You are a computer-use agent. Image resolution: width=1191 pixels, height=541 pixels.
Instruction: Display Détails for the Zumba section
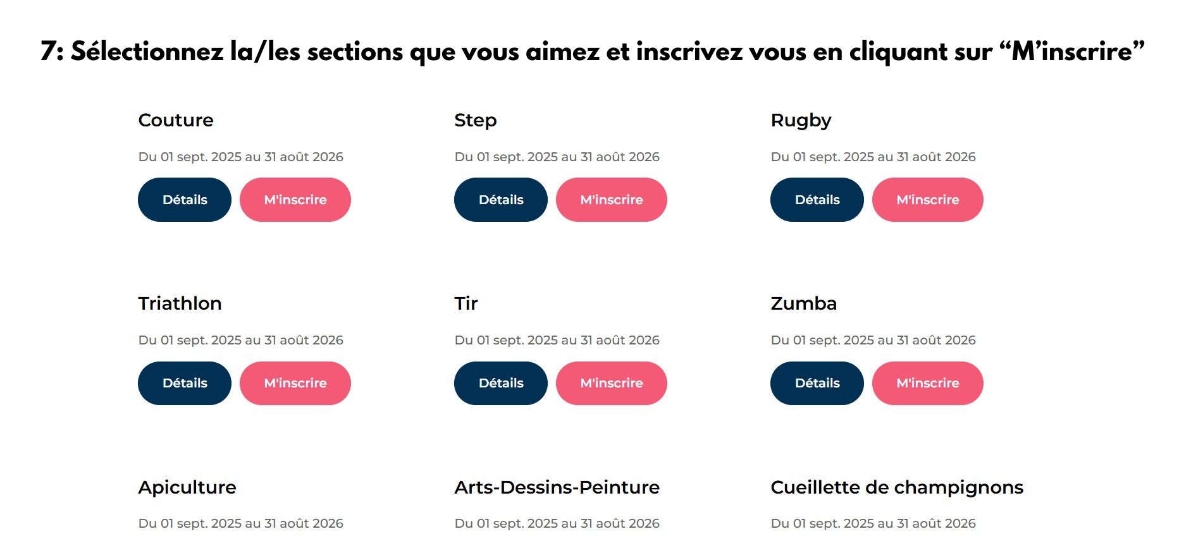point(817,383)
